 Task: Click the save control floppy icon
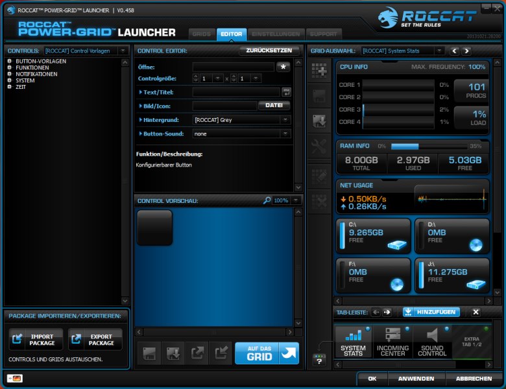(149, 353)
